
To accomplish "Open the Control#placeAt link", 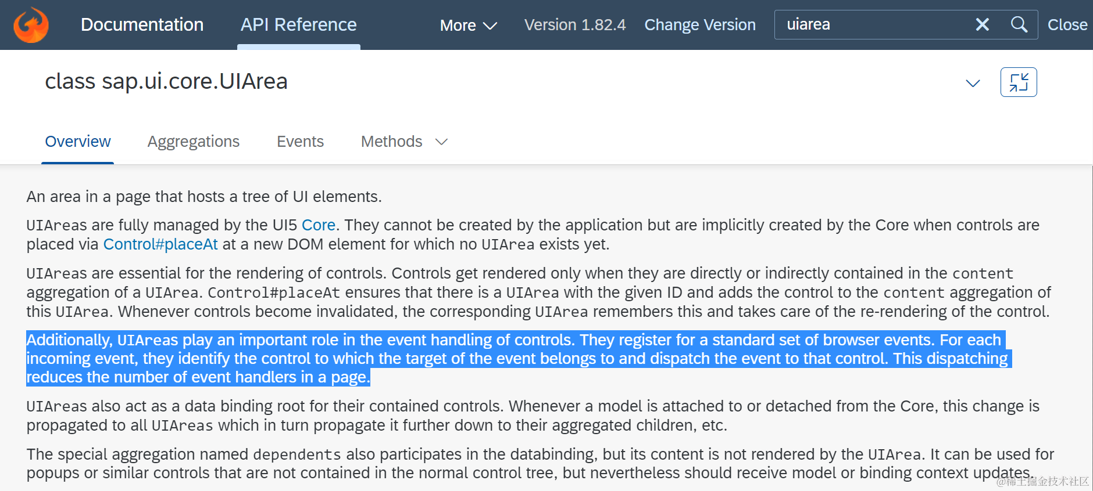I will (x=160, y=244).
